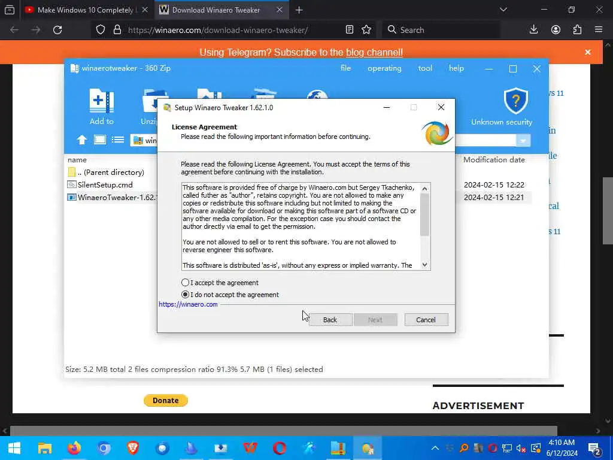The image size is (613, 460).
Task: Open the 360 Zip tool menu
Action: [425, 68]
